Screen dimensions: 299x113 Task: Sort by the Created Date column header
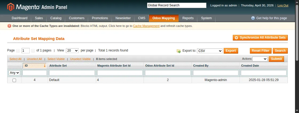pyautogui.click(x=250, y=66)
